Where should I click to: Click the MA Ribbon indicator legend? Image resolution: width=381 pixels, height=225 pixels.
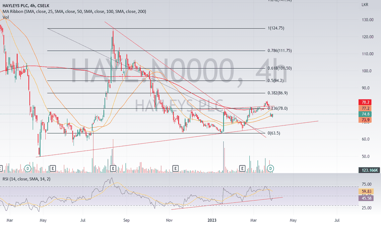[x=74, y=11]
